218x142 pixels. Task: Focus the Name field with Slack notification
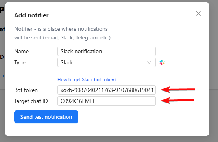pyautogui.click(x=107, y=51)
